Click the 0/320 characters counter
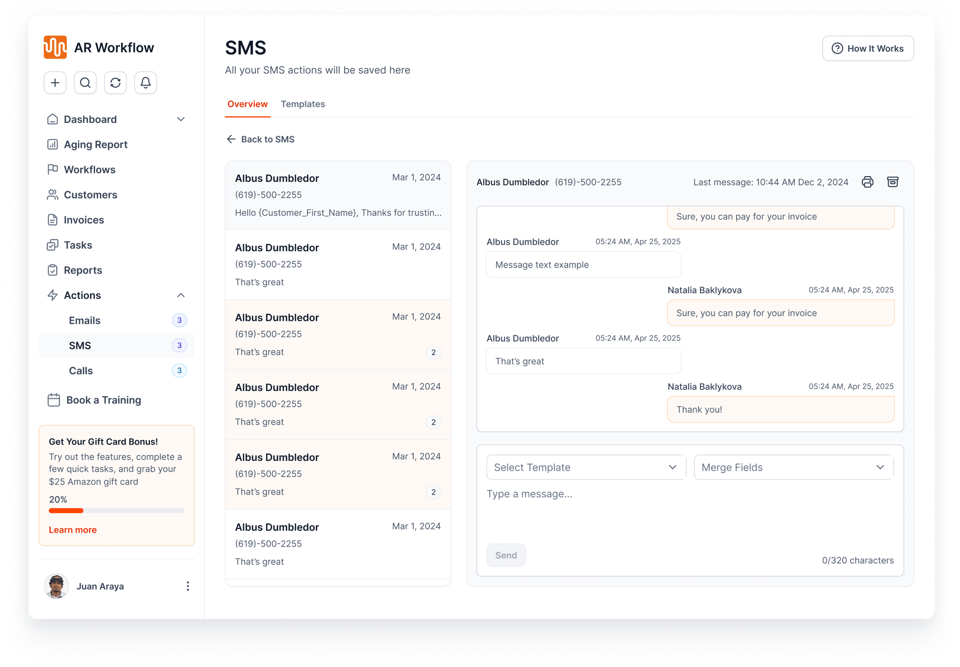 coord(858,560)
